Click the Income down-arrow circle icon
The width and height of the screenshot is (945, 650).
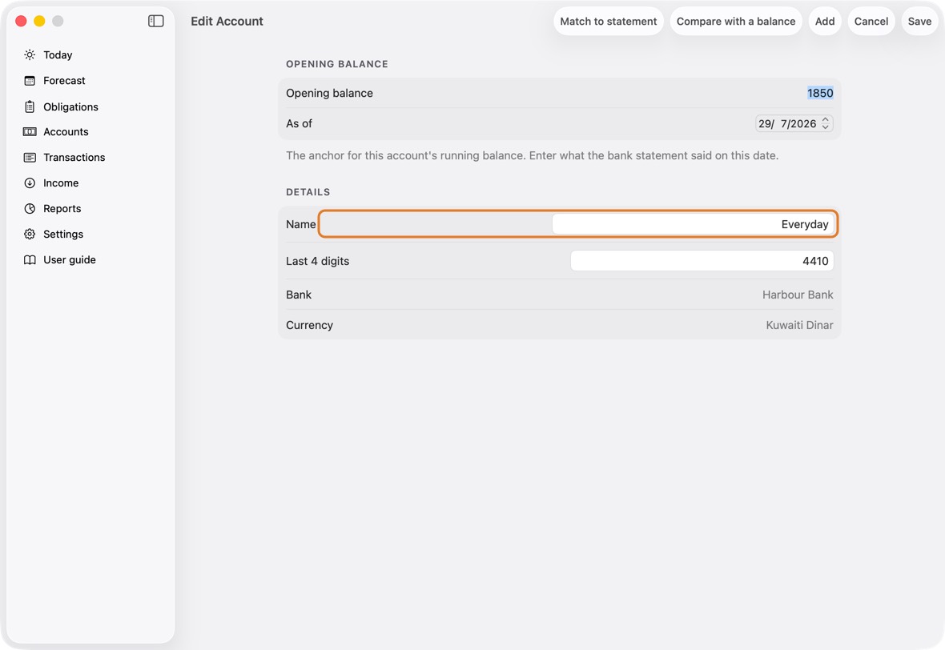click(x=30, y=183)
